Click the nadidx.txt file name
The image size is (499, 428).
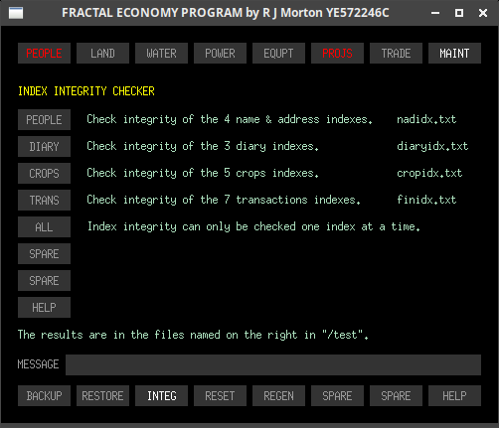426,119
